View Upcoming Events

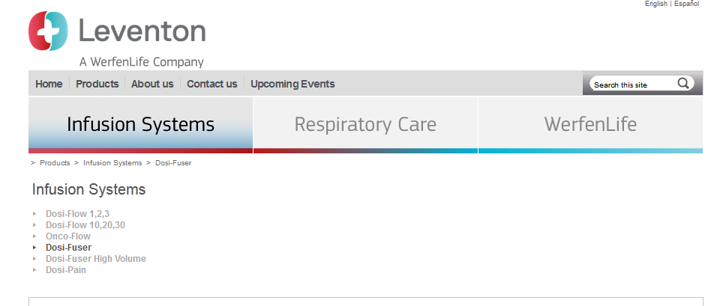point(292,84)
